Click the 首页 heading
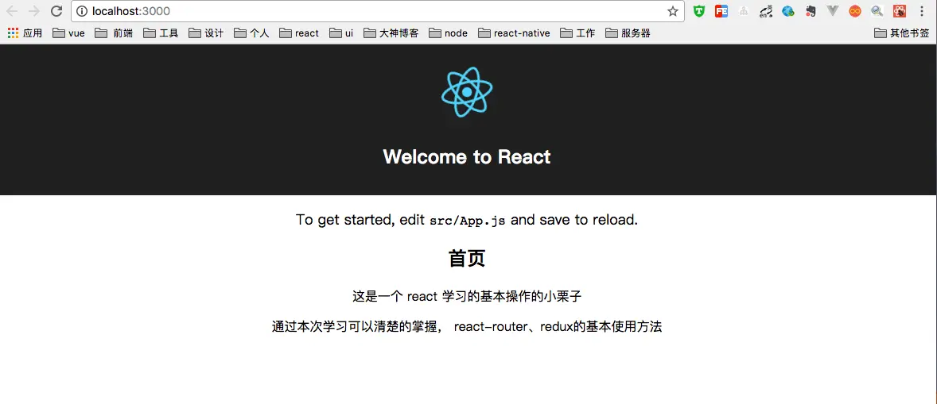 pos(467,259)
